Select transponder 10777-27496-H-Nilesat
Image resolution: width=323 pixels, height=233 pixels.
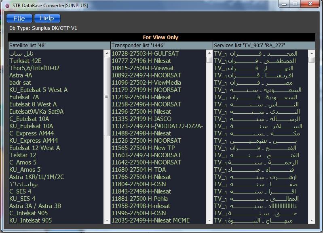[158, 61]
